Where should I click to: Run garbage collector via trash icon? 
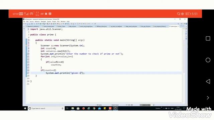154,105
